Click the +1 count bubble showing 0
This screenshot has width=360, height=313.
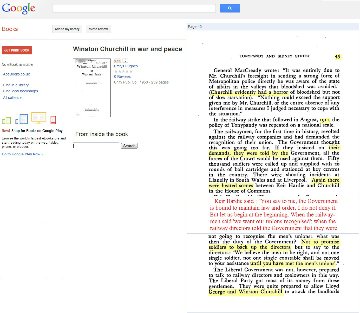coord(125,61)
